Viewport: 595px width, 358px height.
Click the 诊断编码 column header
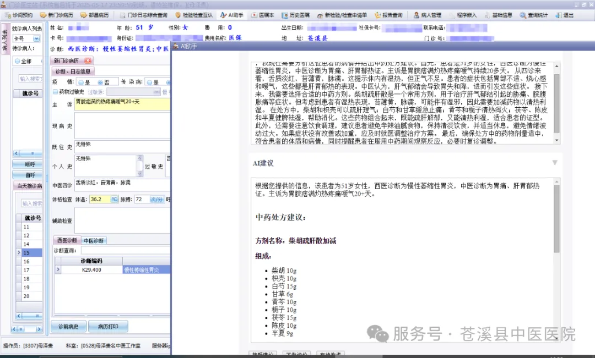click(91, 261)
